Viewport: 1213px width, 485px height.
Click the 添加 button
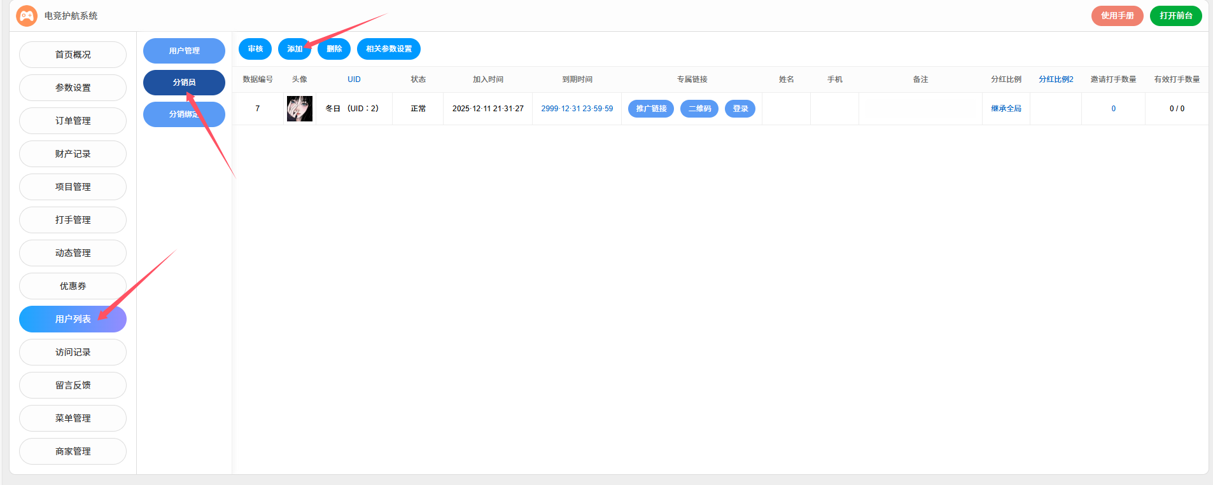click(x=294, y=49)
